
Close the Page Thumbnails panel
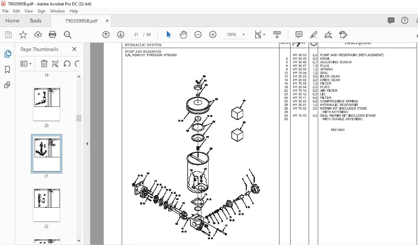coord(74,49)
